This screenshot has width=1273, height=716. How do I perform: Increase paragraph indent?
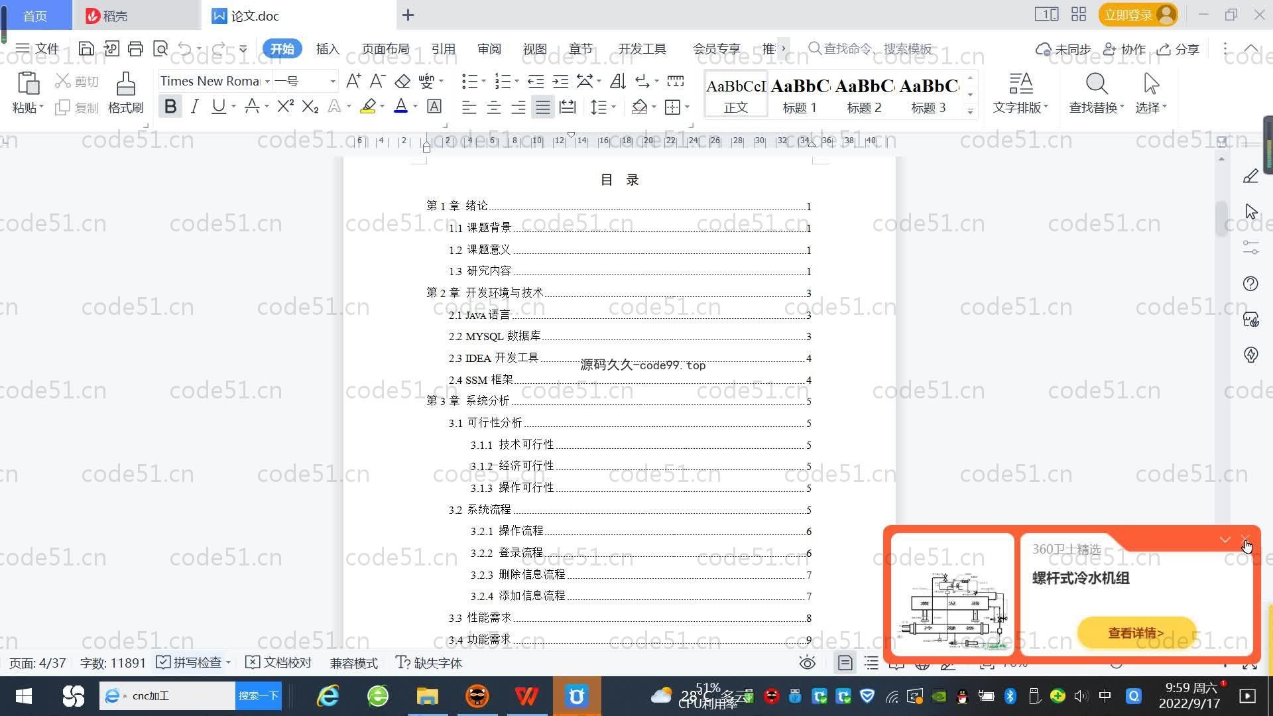[561, 81]
